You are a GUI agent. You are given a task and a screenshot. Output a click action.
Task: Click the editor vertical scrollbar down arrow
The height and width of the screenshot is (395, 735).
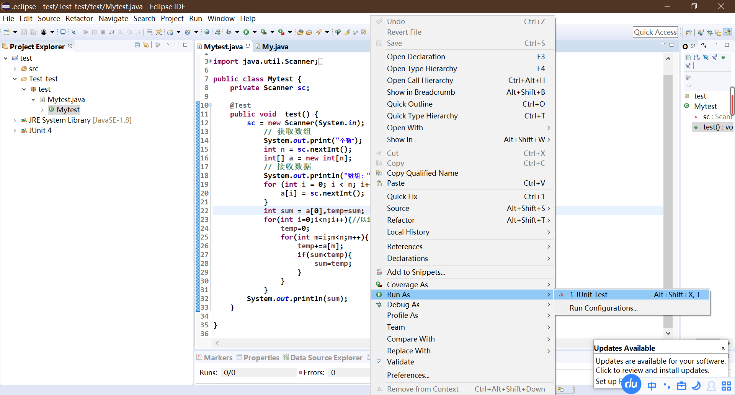668,333
